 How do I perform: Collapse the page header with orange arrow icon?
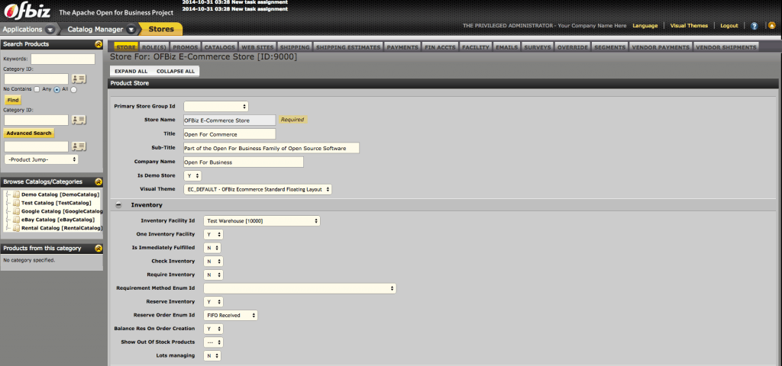tap(771, 26)
